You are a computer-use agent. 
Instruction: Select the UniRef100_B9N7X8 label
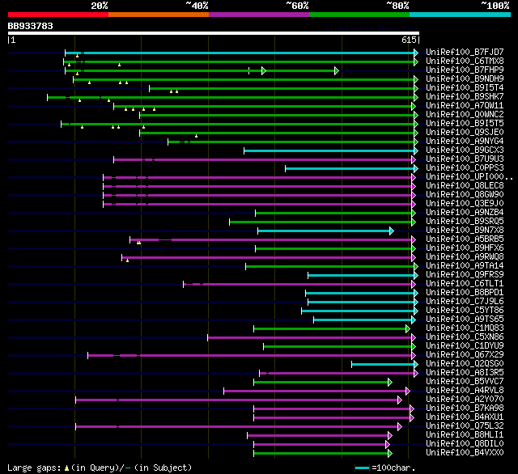[465, 231]
